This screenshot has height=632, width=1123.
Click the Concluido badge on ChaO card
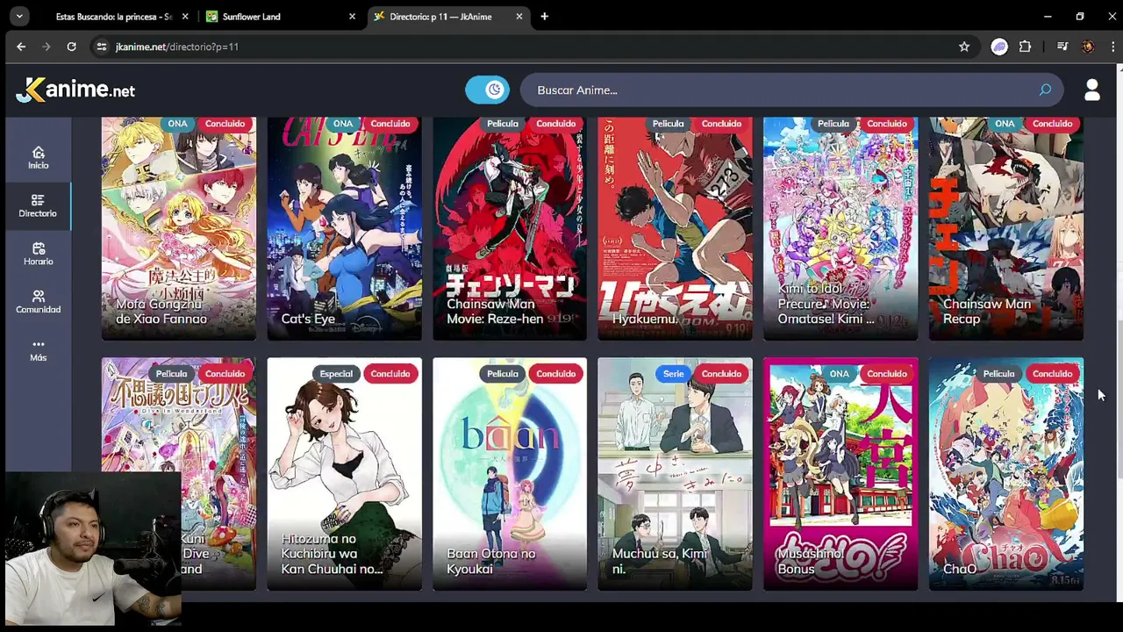(x=1052, y=374)
